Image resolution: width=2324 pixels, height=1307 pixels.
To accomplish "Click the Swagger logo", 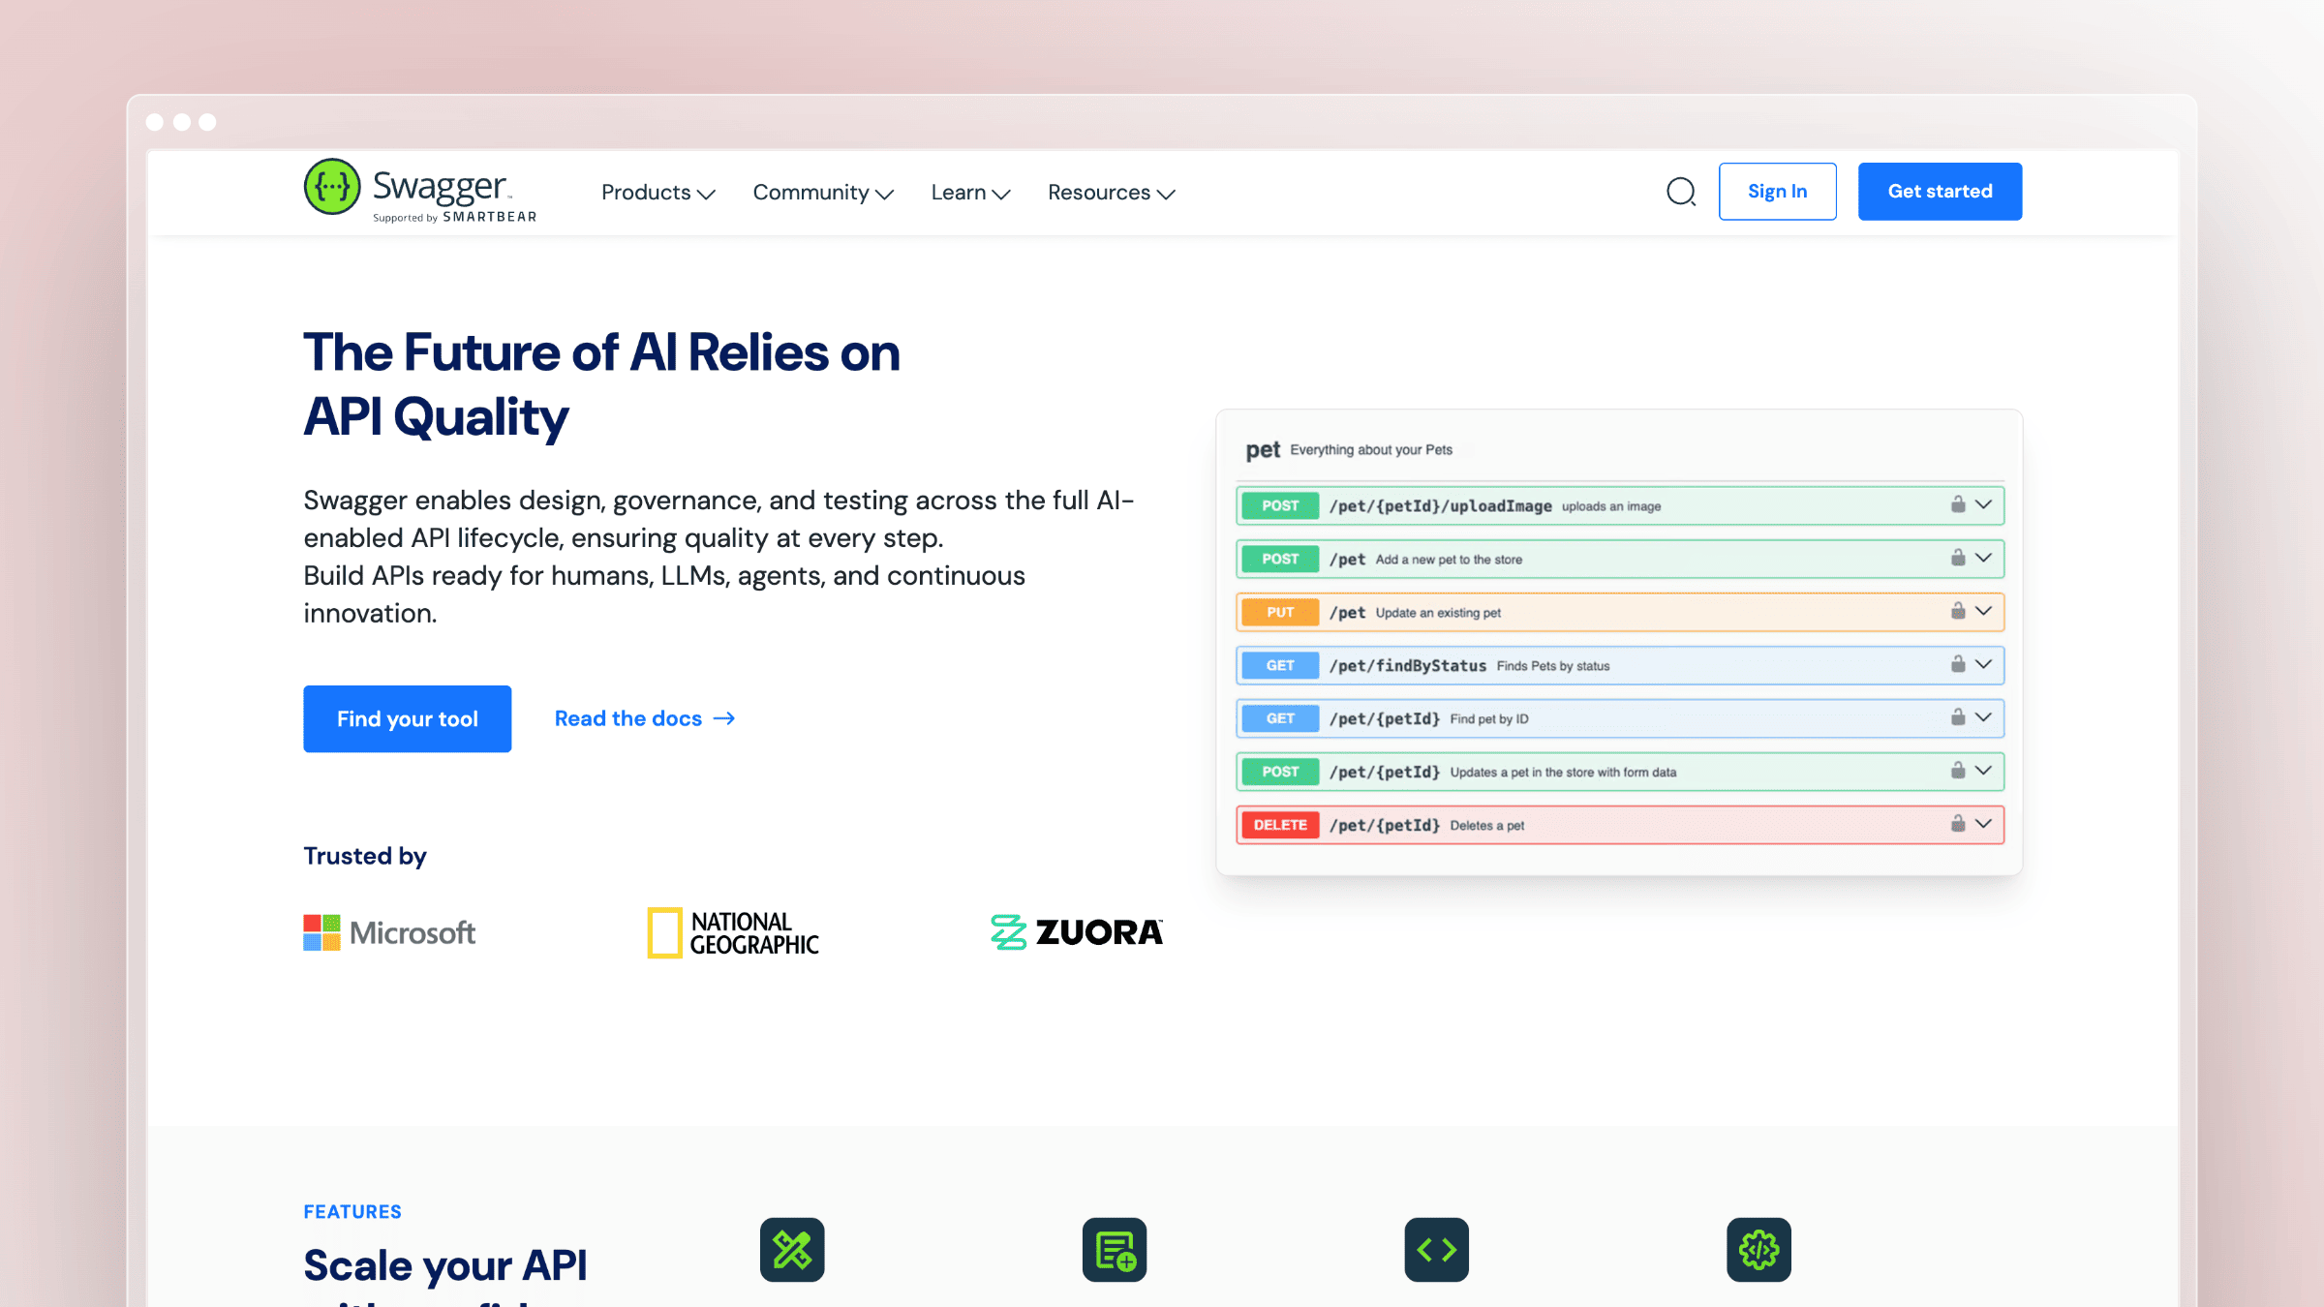I will click(x=419, y=191).
